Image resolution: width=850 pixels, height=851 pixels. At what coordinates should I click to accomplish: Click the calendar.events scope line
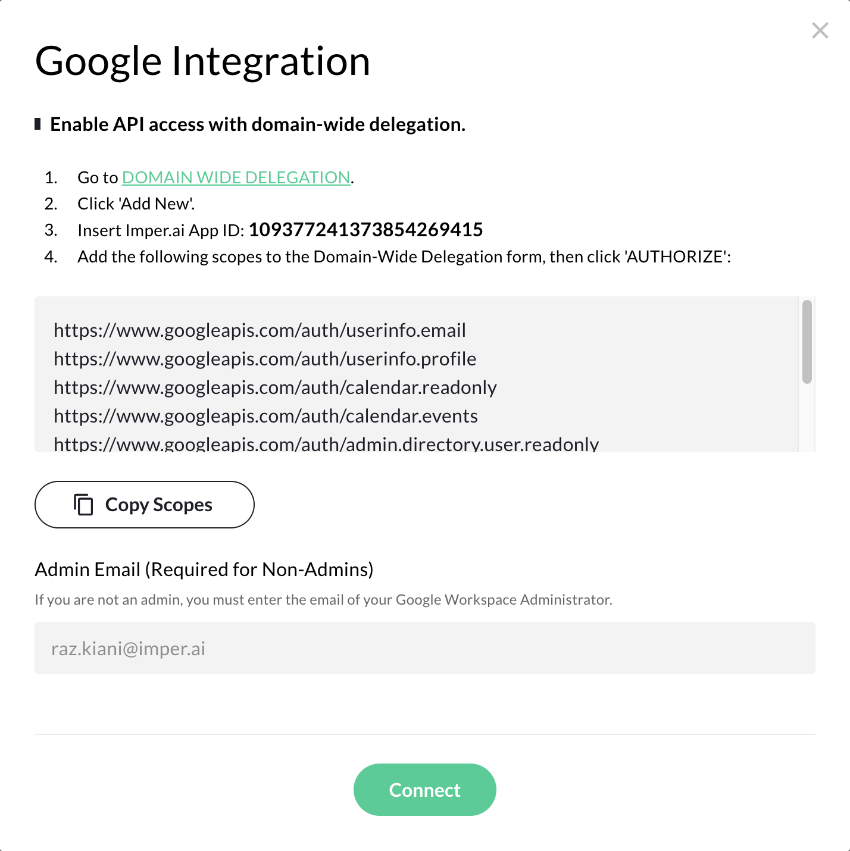[265, 416]
